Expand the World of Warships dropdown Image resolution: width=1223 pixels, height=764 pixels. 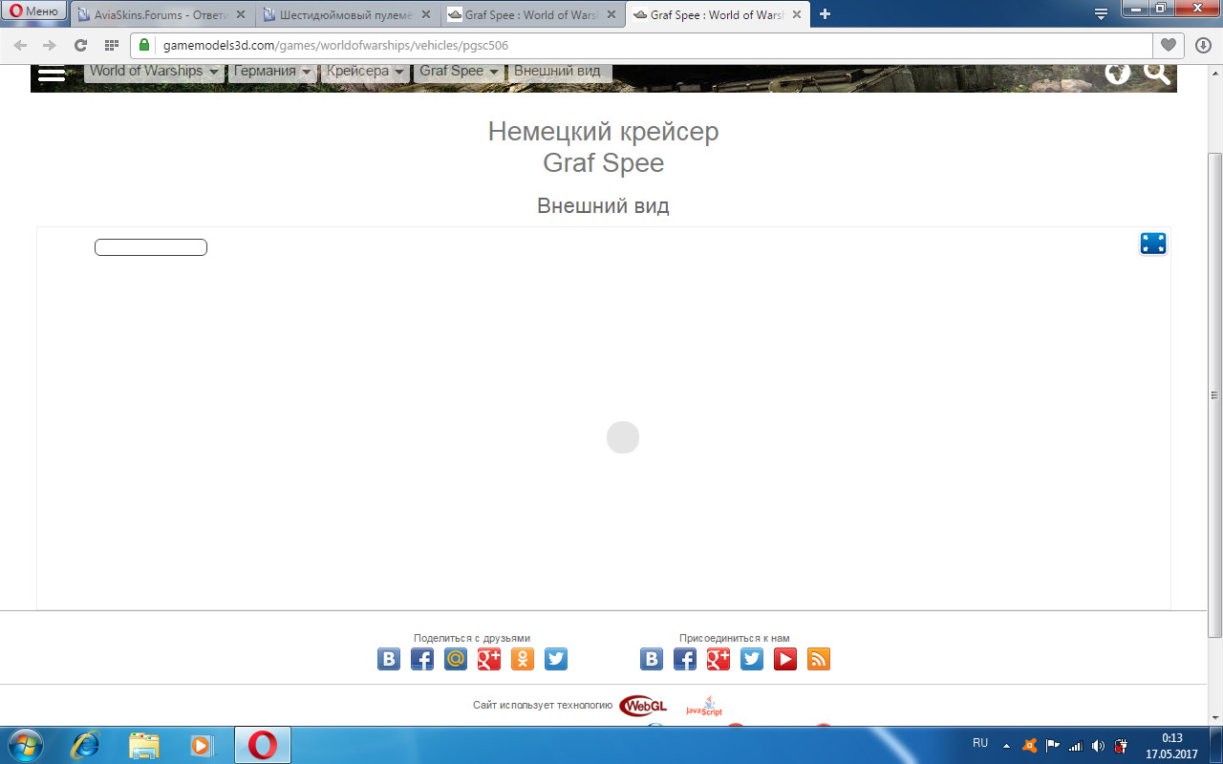155,72
